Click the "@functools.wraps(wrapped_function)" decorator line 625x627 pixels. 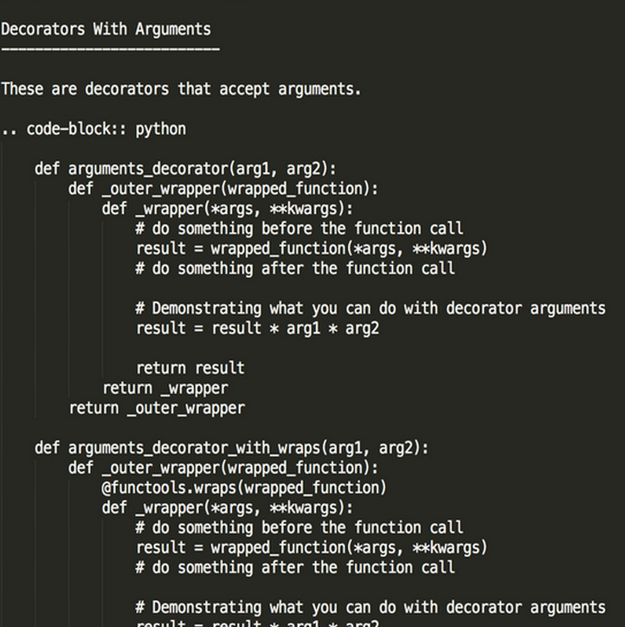click(244, 488)
